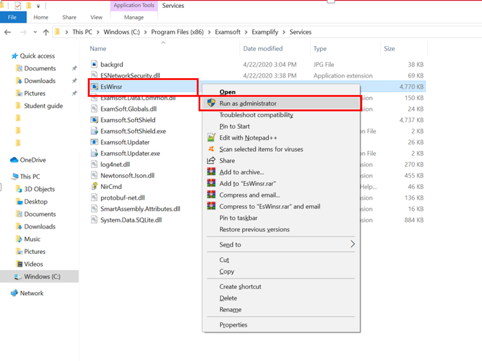This screenshot has width=482, height=361.
Task: Click WinRAR icon beside Add to archive
Action: click(211, 172)
